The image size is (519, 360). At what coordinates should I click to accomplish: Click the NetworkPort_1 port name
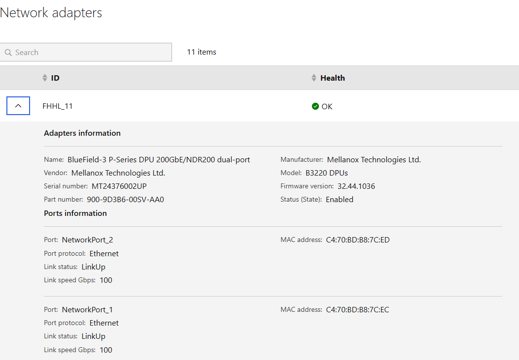(x=87, y=310)
